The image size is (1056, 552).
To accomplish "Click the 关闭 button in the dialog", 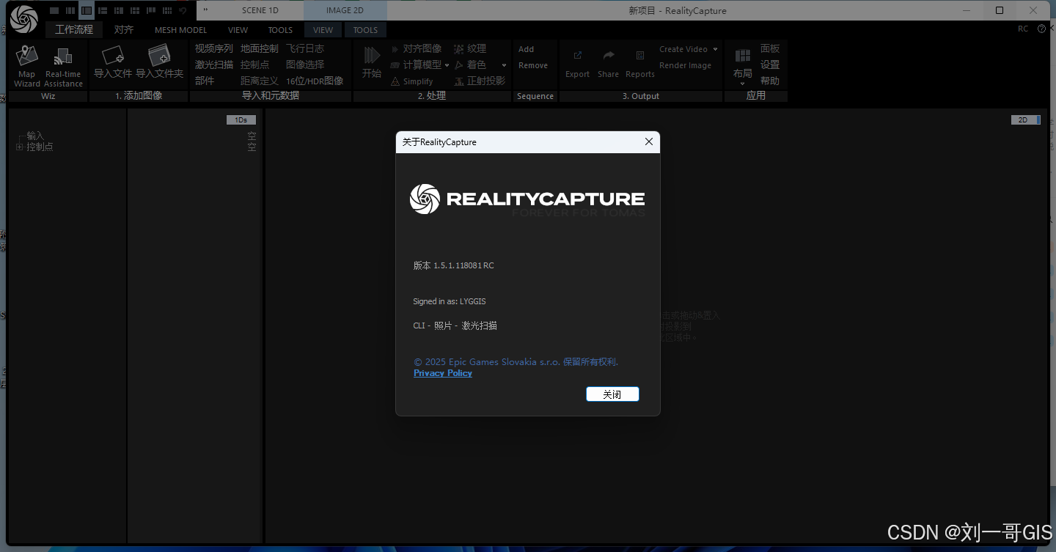I will pyautogui.click(x=612, y=394).
